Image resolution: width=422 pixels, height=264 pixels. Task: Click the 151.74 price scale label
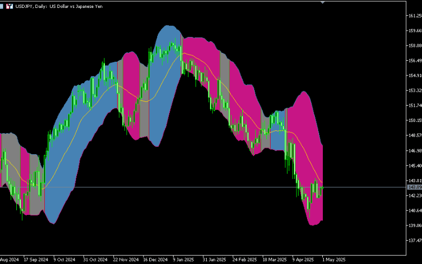(415, 105)
